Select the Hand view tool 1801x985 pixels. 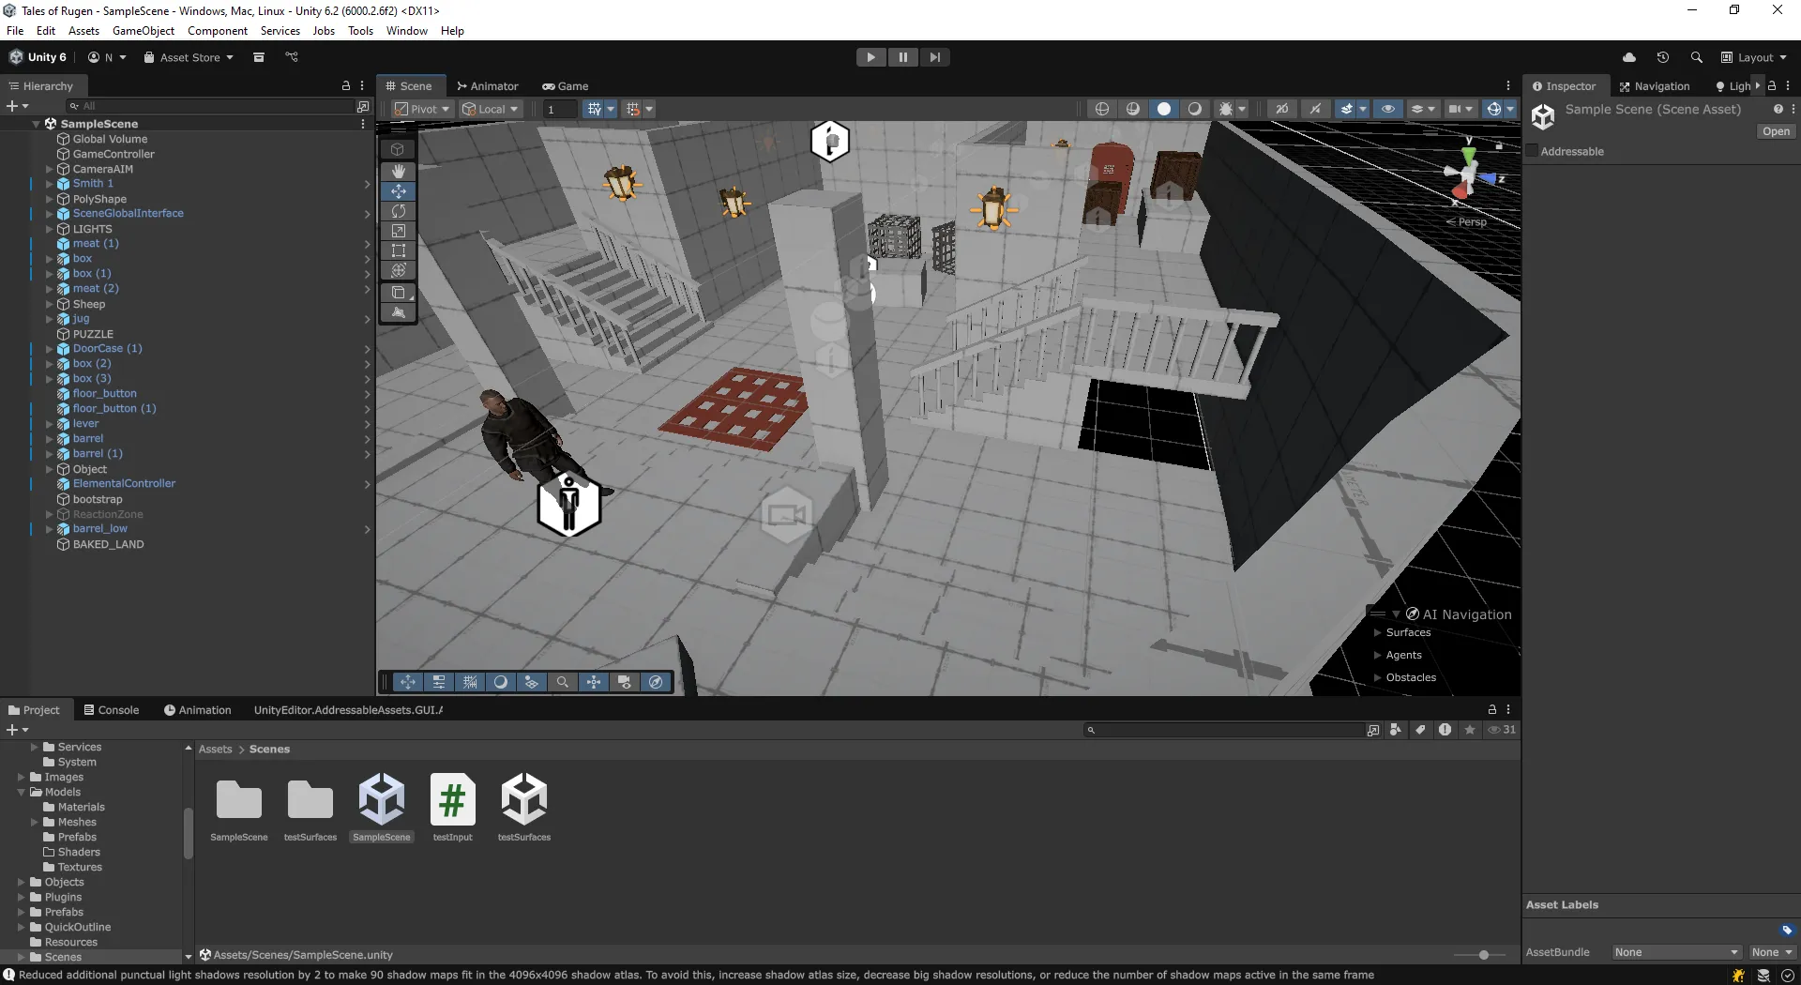pos(399,171)
